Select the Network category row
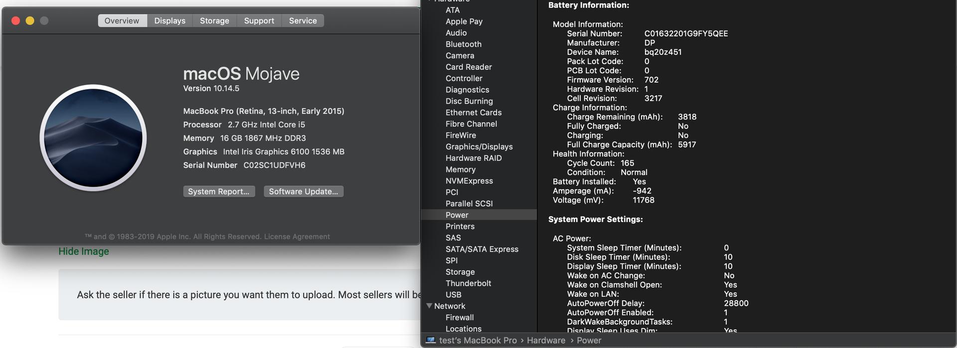Screen dimensions: 957x348 [x=450, y=306]
